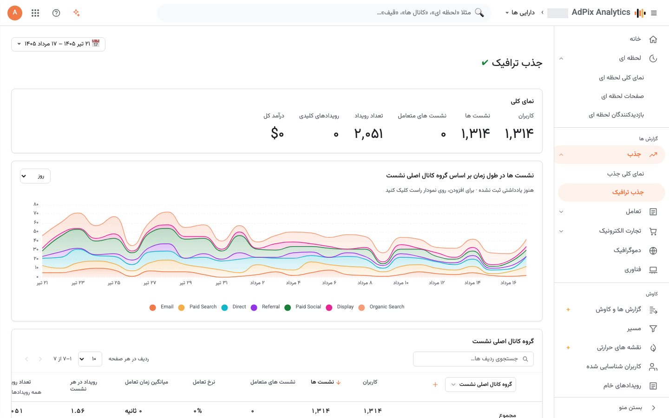Image resolution: width=669 pixels, height=418 pixels.
Task: Click the کاربران column header
Action: pyautogui.click(x=370, y=382)
